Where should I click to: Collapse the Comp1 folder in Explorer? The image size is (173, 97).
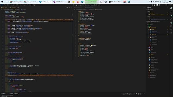[152, 30]
